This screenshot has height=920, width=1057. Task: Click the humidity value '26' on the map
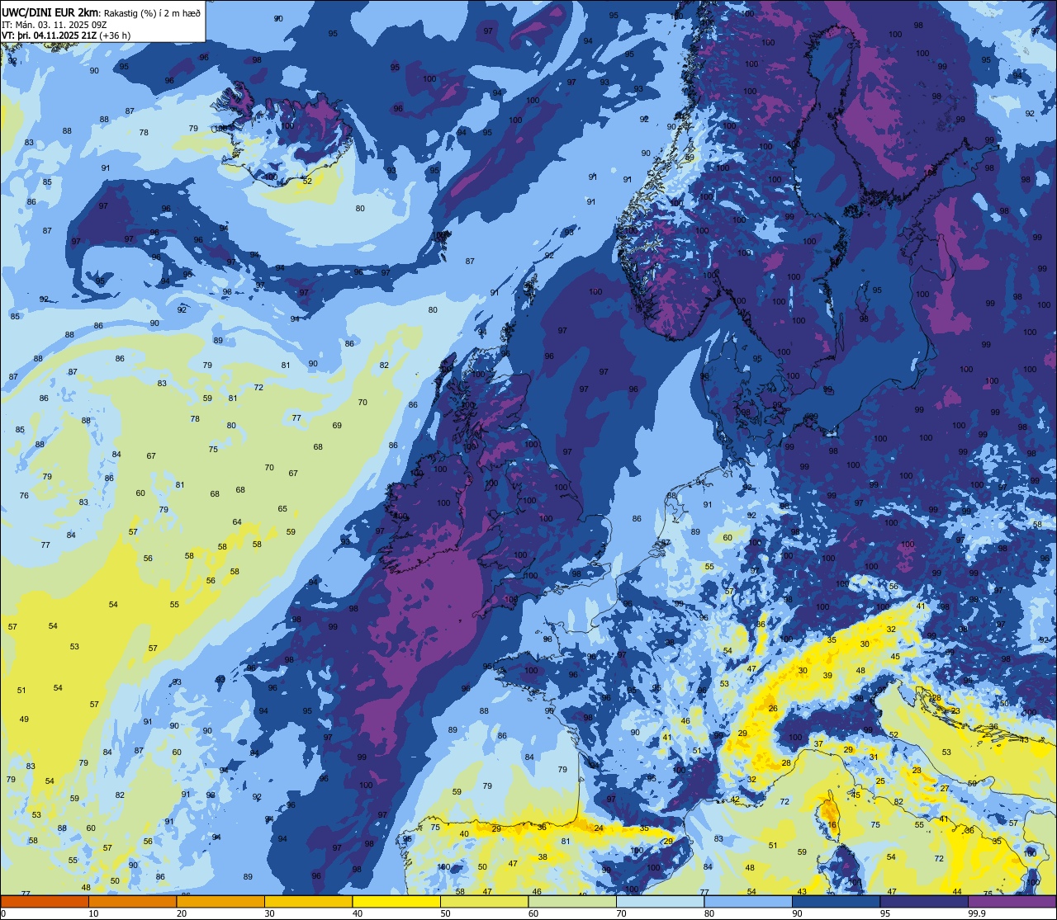773,709
